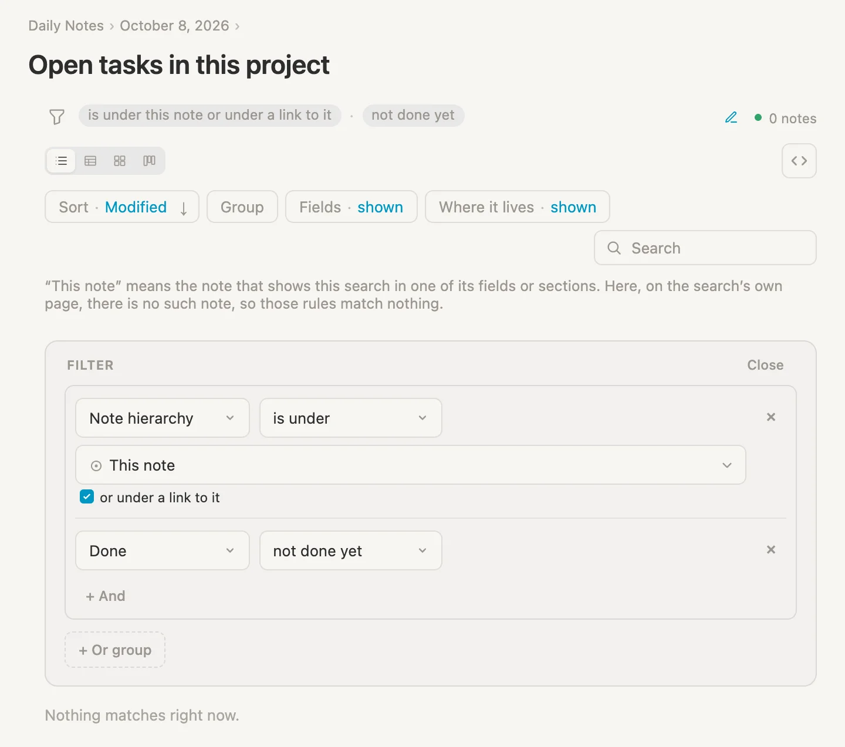Open the Done field dropdown
Screen dimensions: 845x747
pos(163,550)
